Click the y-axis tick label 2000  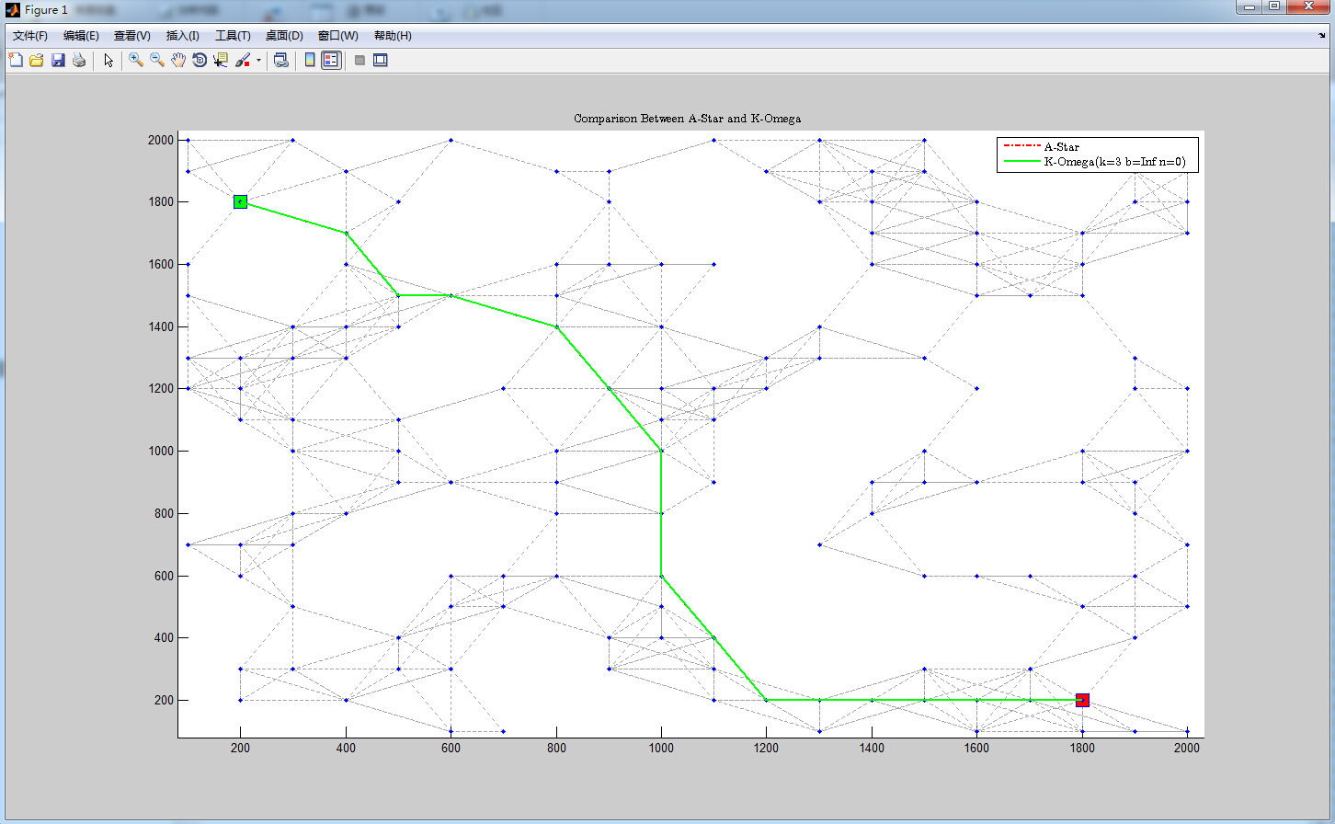click(161, 140)
